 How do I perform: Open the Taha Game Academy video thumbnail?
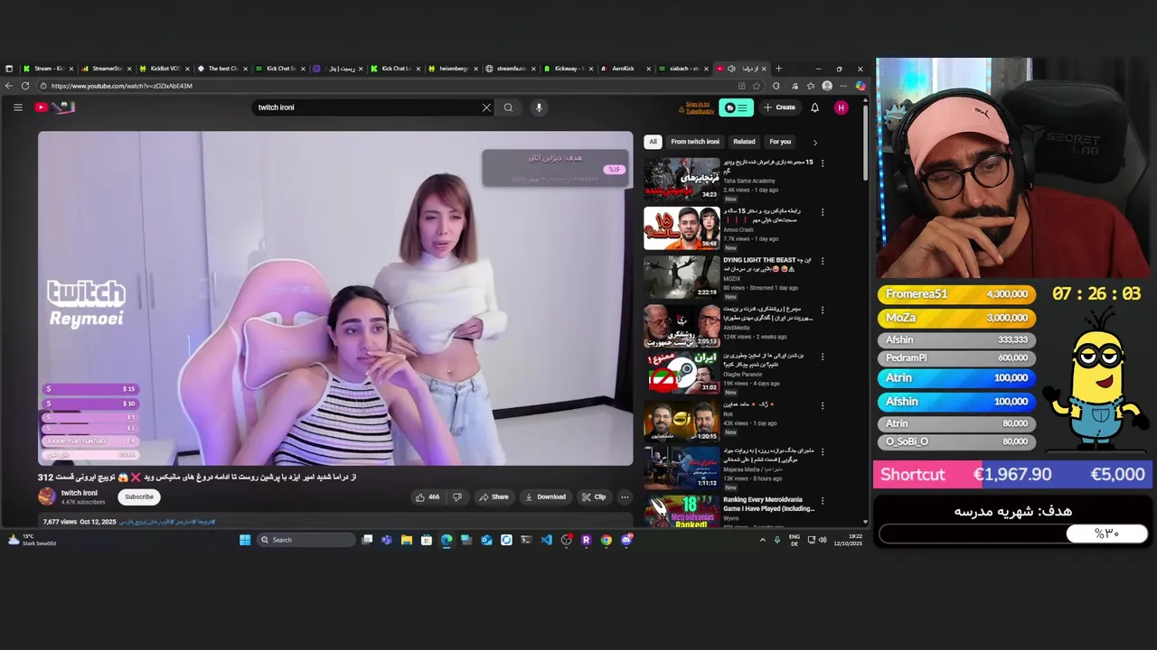click(x=682, y=179)
